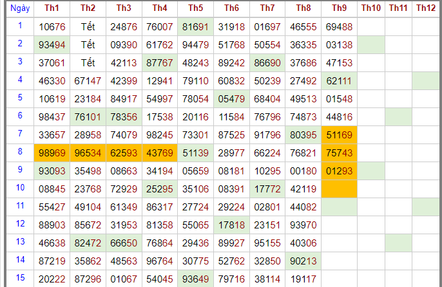Click the Th9 column header
Image resolution: width=442 pixels, height=287 pixels.
339,8
